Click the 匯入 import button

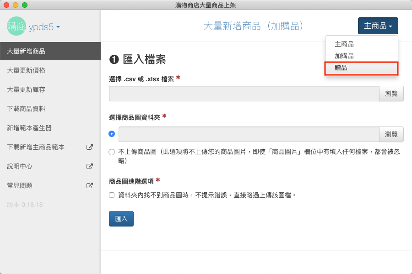121,219
